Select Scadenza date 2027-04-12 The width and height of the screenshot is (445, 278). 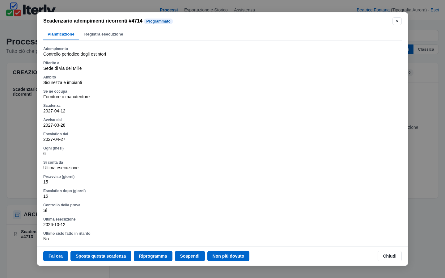54,111
